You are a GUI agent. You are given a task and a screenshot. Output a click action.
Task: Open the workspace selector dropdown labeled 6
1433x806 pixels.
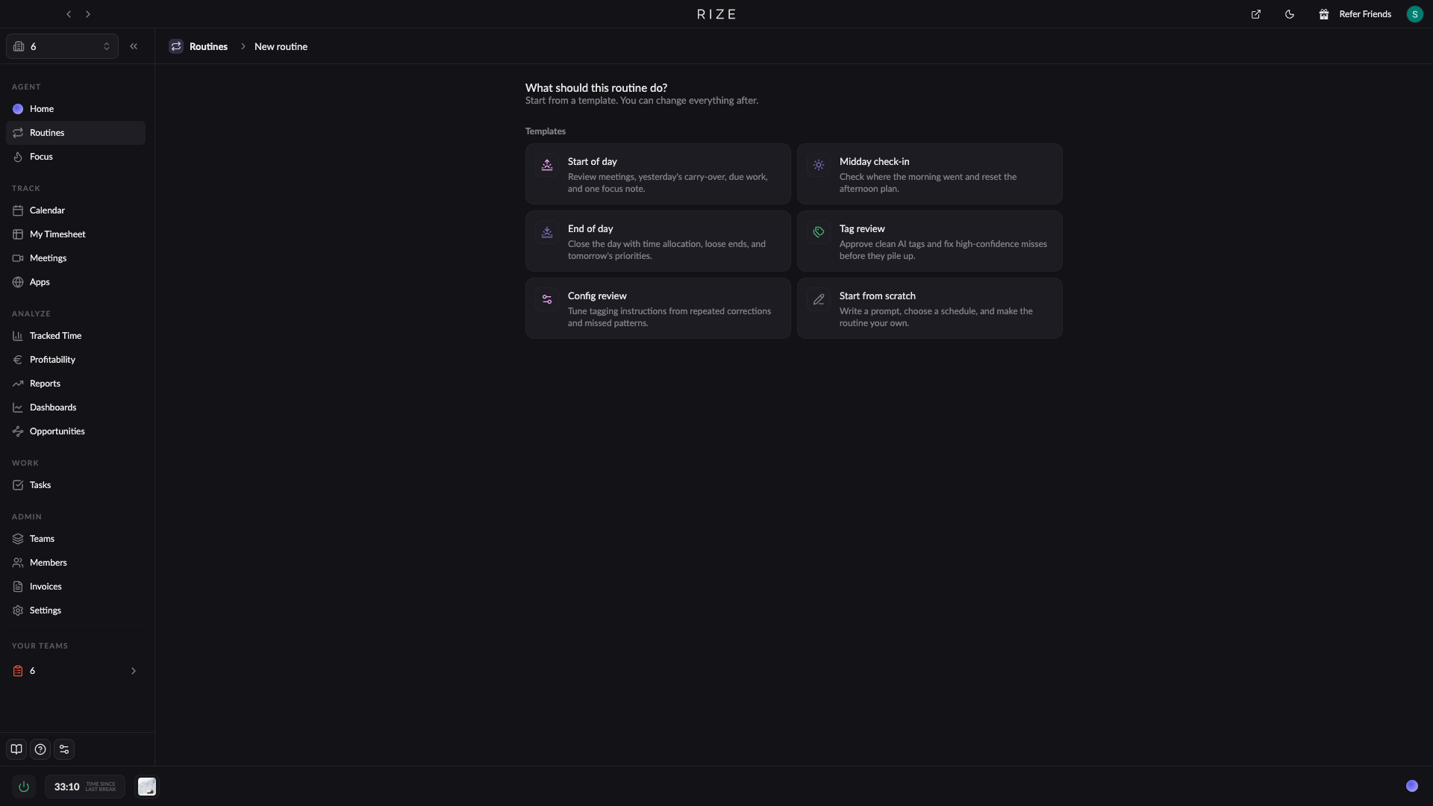[x=62, y=46]
